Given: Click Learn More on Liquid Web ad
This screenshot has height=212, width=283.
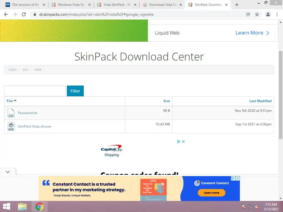Looking at the screenshot, I should tap(252, 33).
